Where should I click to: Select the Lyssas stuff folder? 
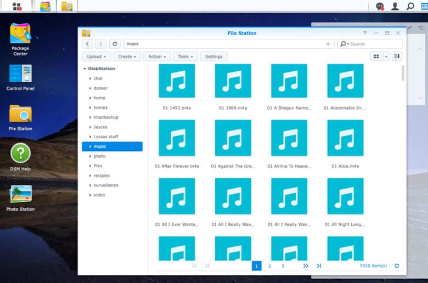[x=106, y=137]
